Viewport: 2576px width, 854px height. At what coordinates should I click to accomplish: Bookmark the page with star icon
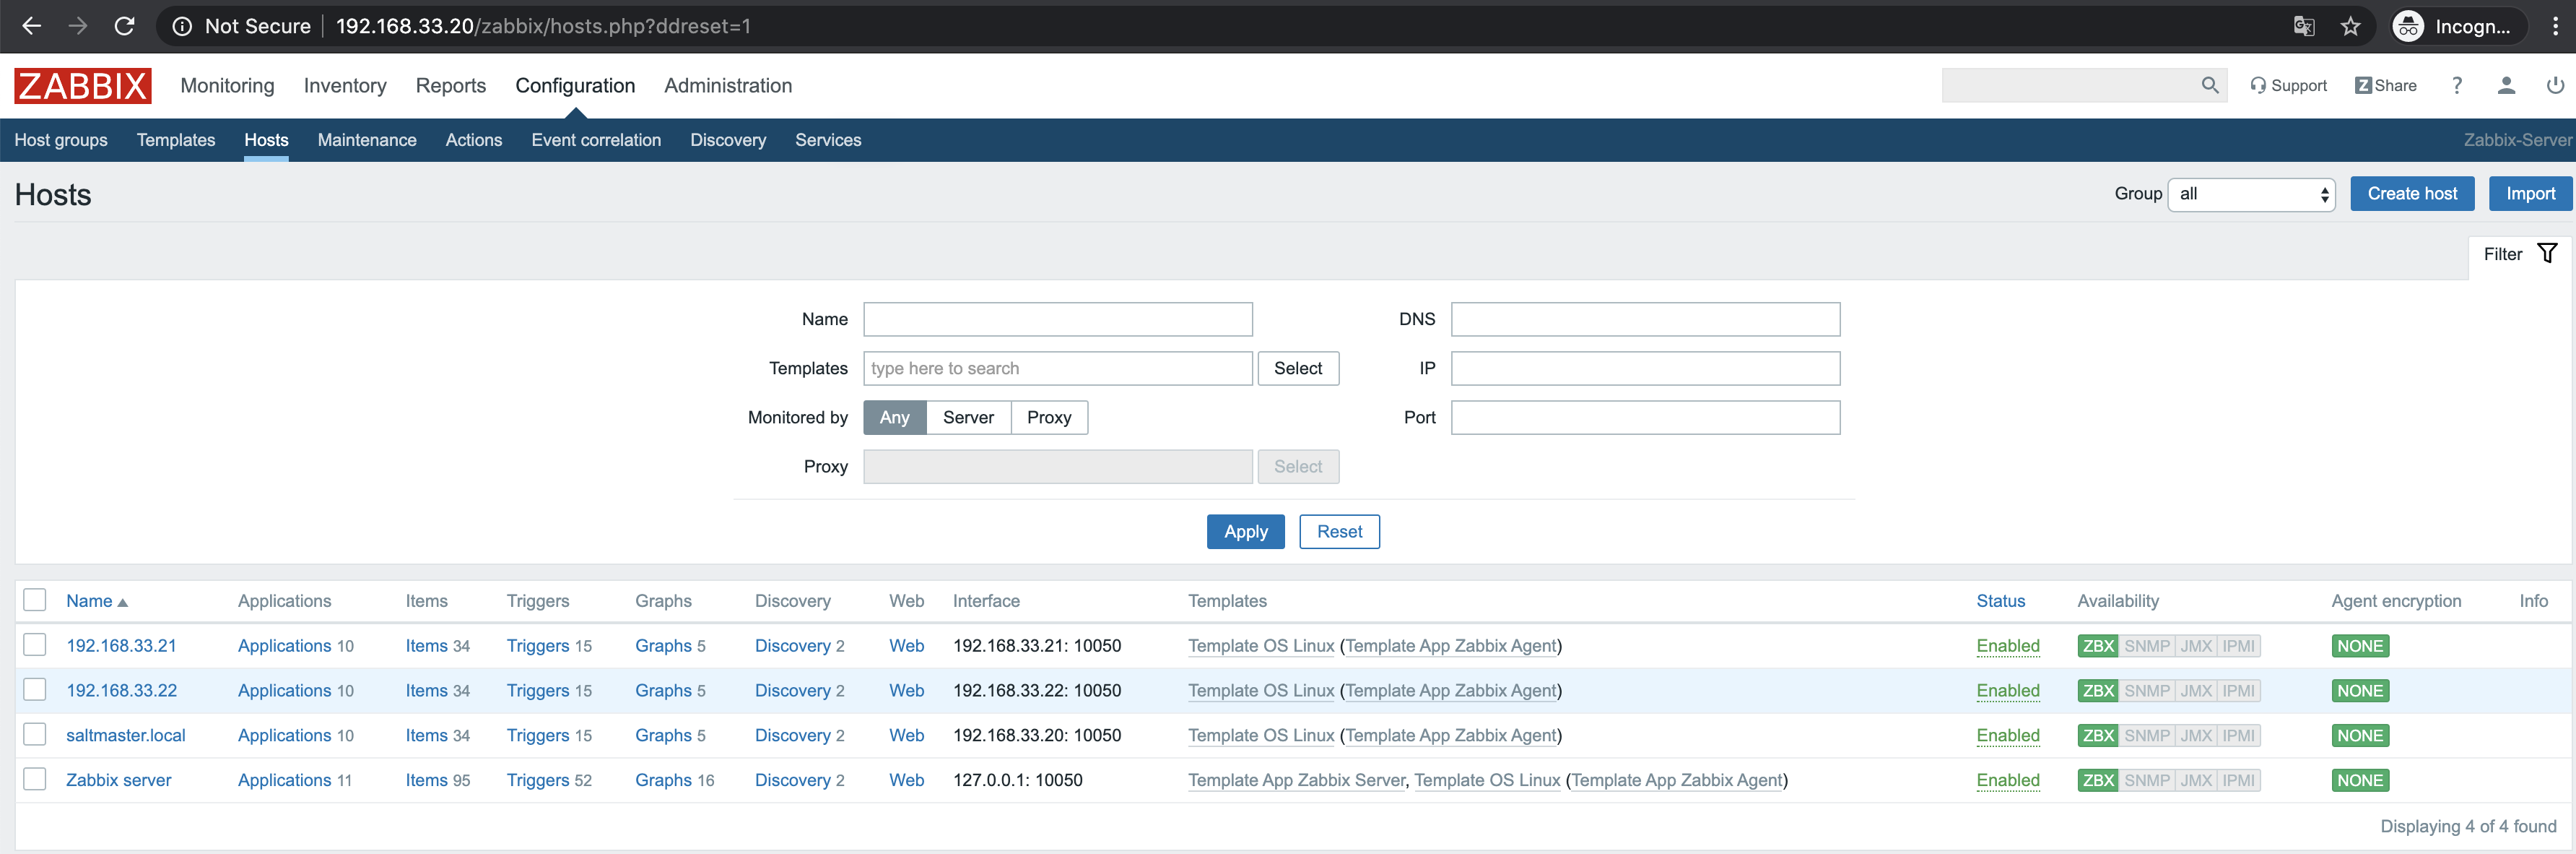pyautogui.click(x=2350, y=26)
